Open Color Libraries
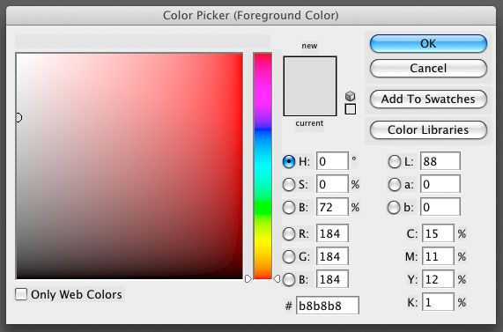The height and width of the screenshot is (332, 503). coord(428,130)
